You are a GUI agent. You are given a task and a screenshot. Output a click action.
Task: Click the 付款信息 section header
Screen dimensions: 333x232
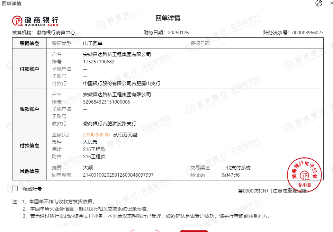point(29,145)
